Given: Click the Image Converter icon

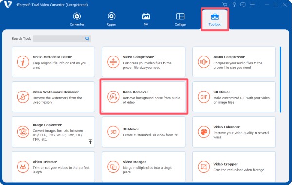Looking at the screenshot, I should 23,132.
